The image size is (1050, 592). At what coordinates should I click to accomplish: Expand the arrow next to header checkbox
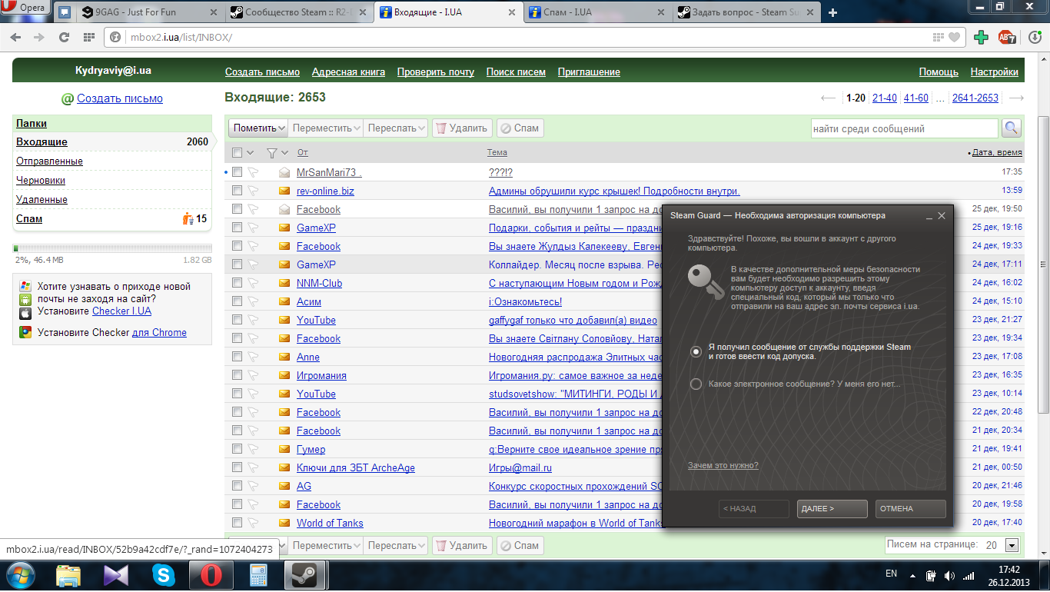[251, 152]
